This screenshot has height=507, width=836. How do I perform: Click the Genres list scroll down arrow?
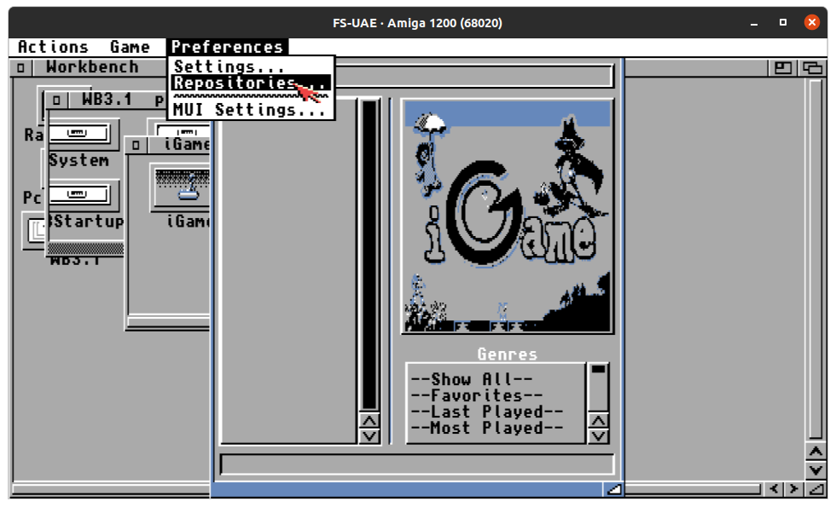click(x=598, y=436)
